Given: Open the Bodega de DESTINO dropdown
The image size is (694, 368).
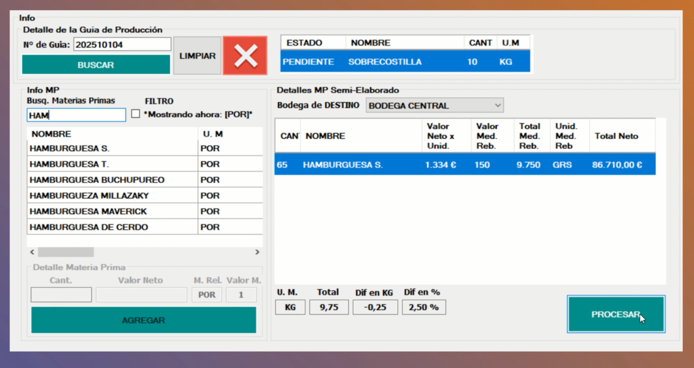Looking at the screenshot, I should pos(434,106).
